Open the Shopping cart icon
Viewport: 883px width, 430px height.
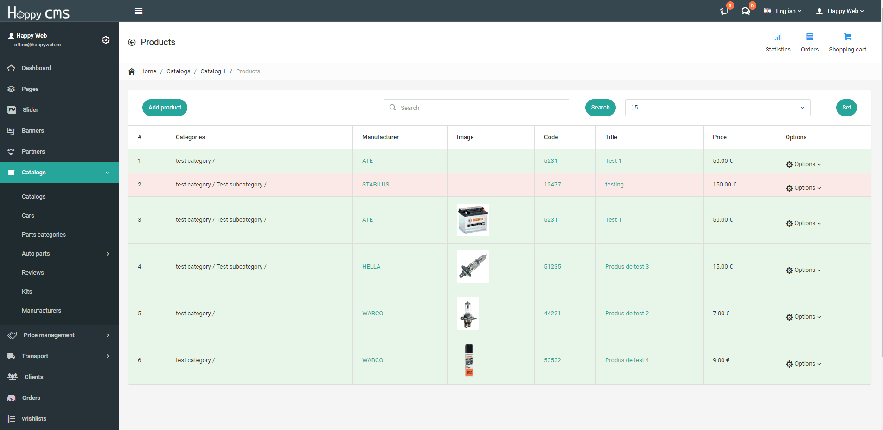click(x=848, y=37)
